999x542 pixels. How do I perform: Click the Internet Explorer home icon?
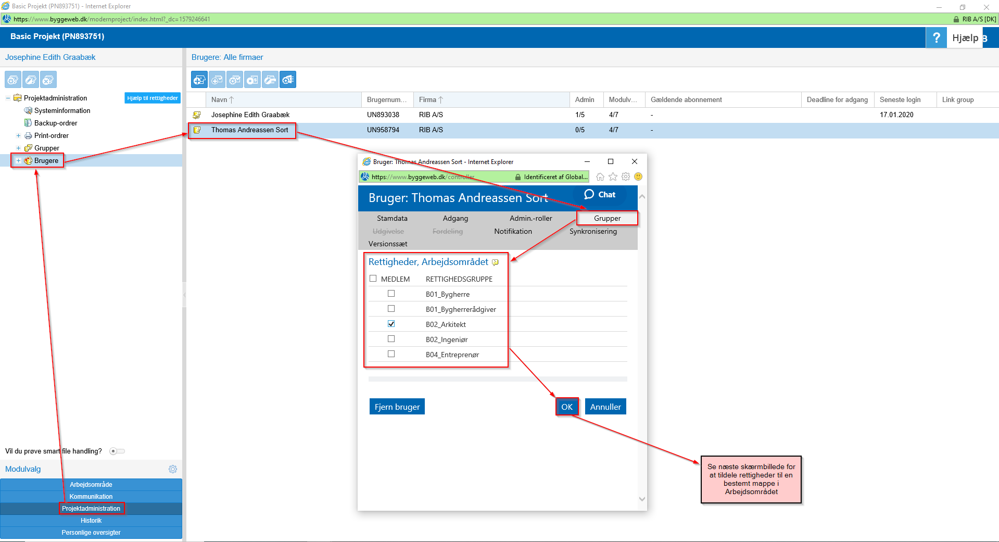coord(600,177)
